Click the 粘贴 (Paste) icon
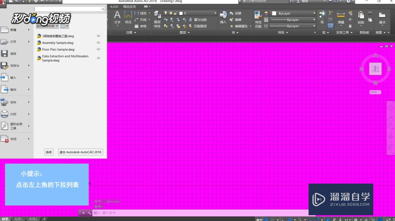The image size is (395, 221). click(361, 15)
